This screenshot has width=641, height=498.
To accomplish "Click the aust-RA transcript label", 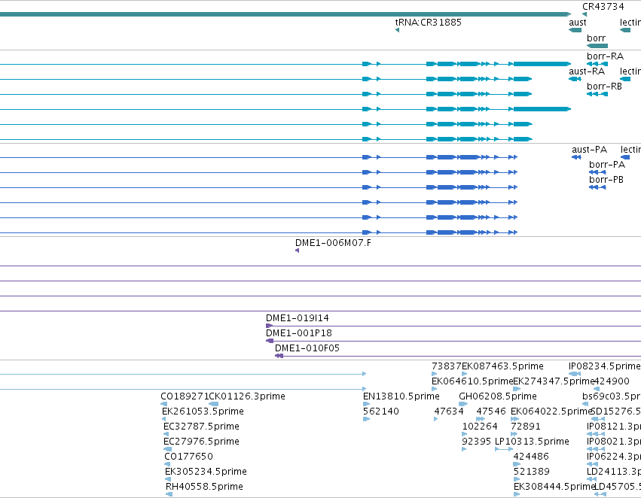I will [587, 71].
